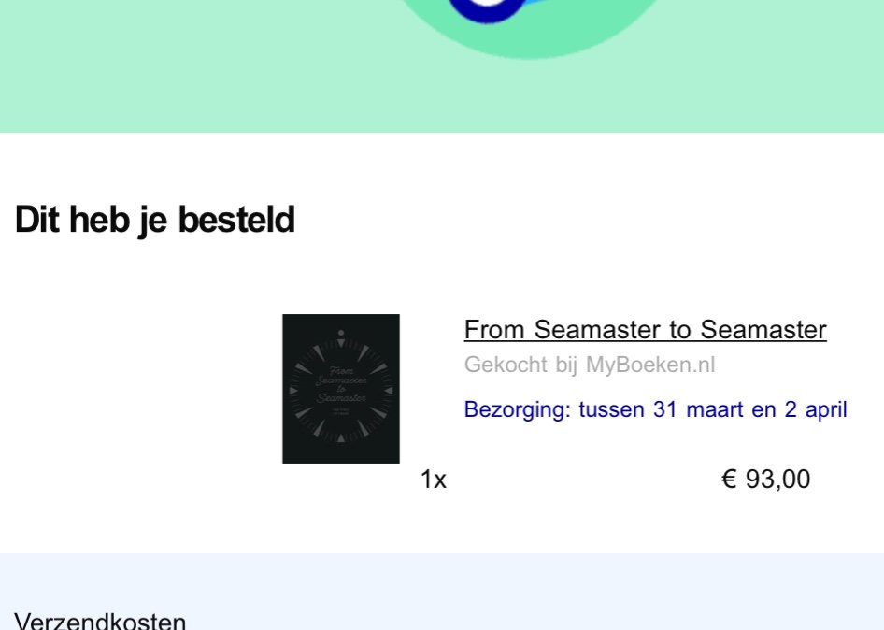This screenshot has height=630, width=884.
Task: Click the € 93,00 price
Action: 765,480
